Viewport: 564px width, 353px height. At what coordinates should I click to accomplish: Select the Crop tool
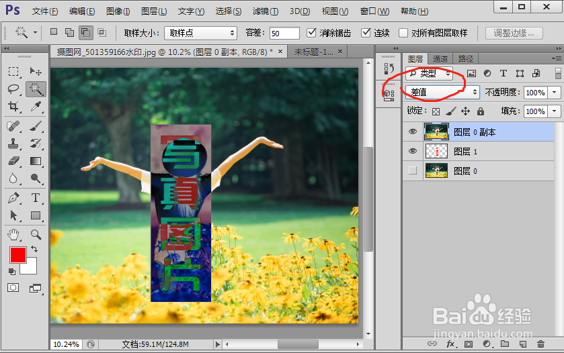point(13,106)
